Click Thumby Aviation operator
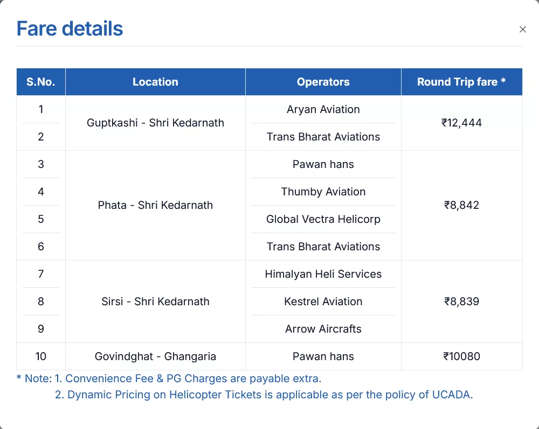 [x=323, y=192]
